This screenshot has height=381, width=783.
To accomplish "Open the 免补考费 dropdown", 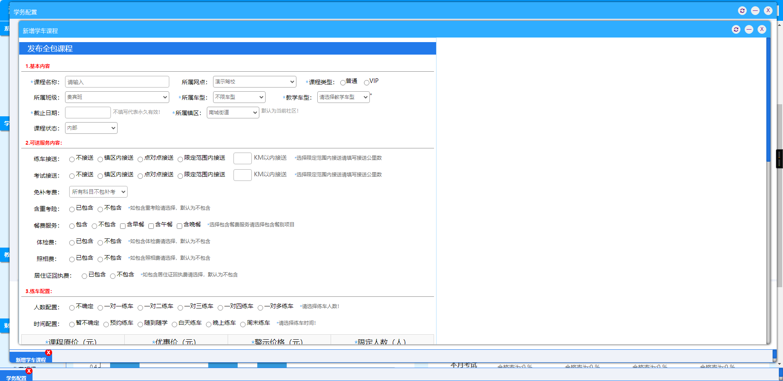I will click(98, 192).
